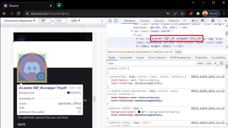Toggle the :hov element state button
This screenshot has width=228, height=128.
point(200,63)
